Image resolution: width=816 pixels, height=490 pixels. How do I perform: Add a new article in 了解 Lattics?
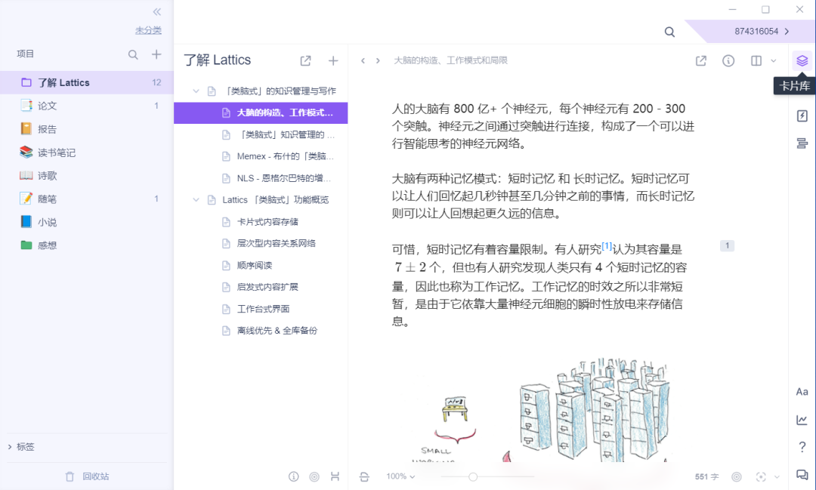[x=333, y=61]
